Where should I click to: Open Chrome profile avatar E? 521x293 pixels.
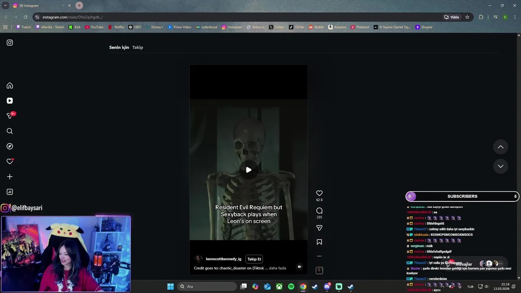(505, 17)
